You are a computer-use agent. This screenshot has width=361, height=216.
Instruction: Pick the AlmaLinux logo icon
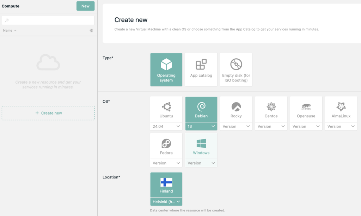coord(341,107)
